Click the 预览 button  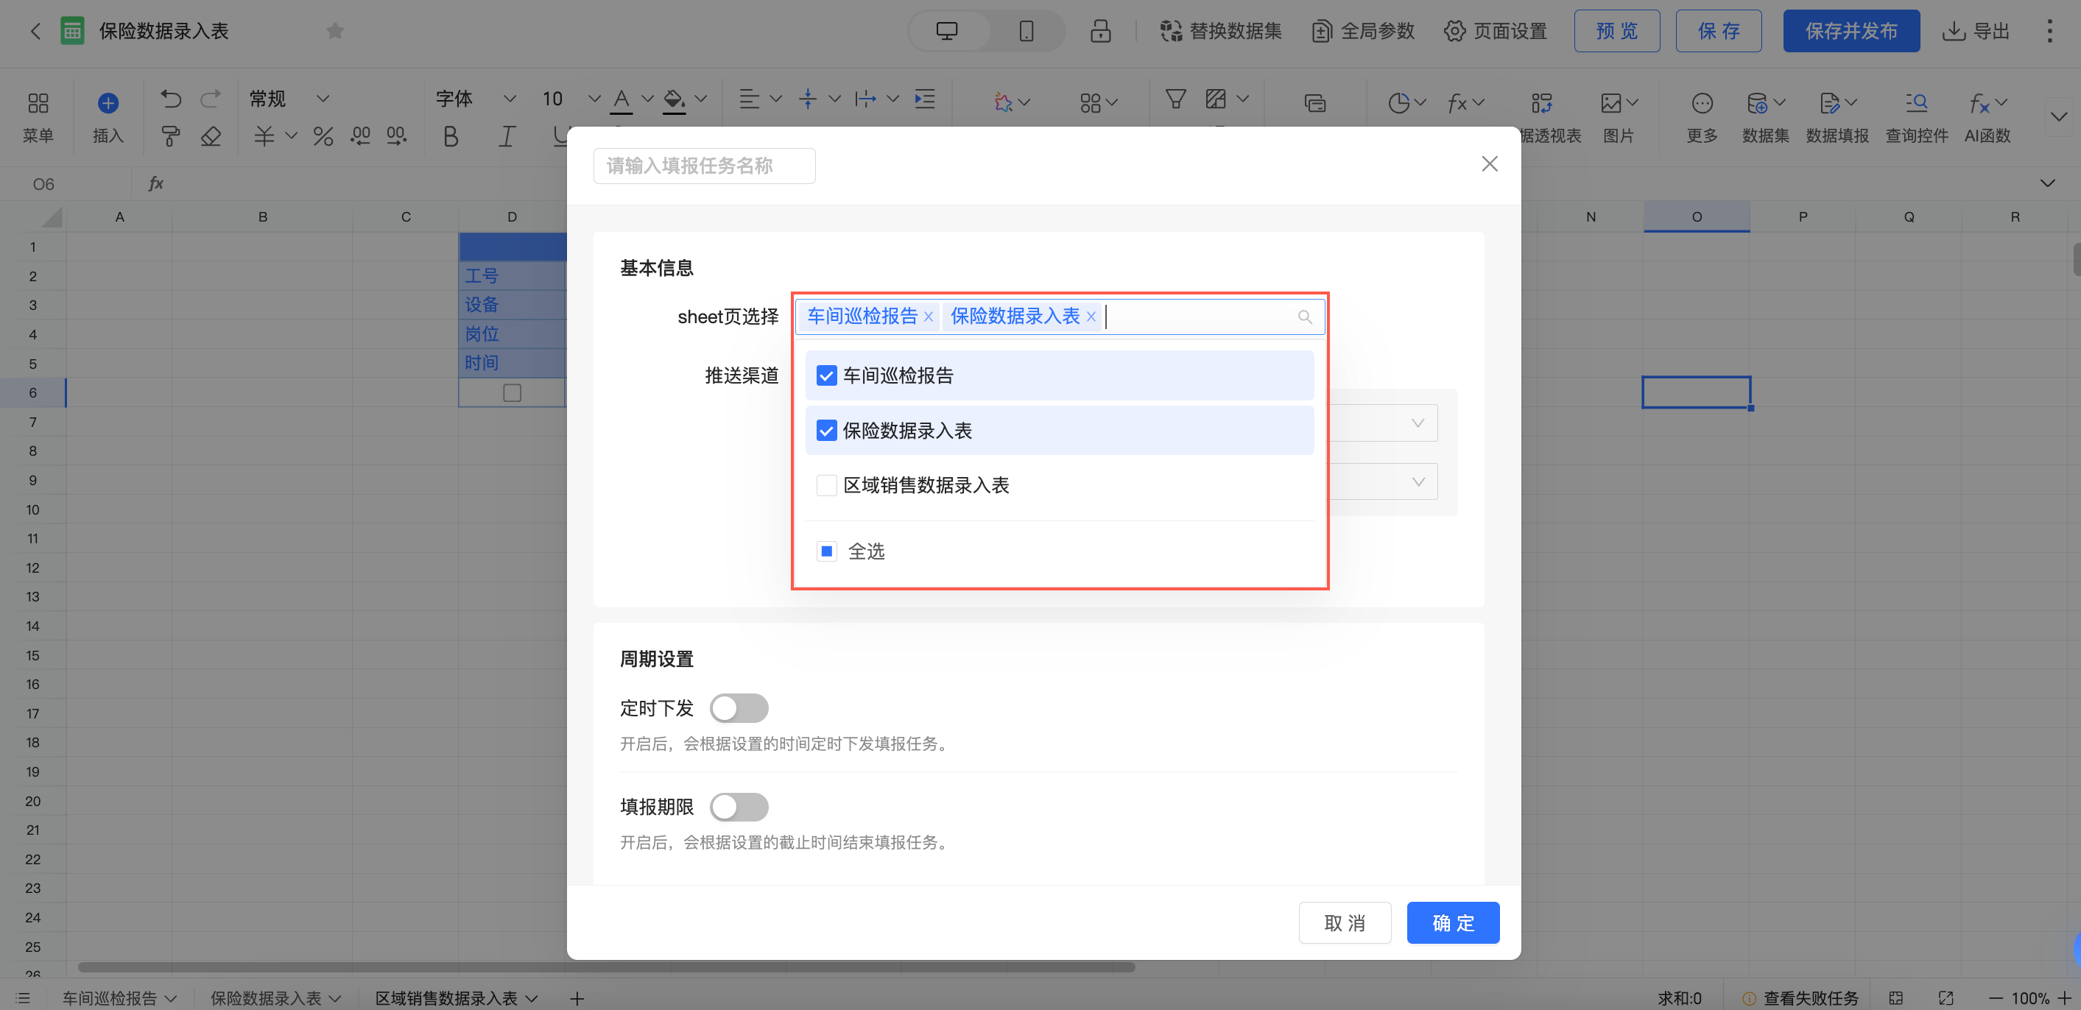tap(1616, 32)
